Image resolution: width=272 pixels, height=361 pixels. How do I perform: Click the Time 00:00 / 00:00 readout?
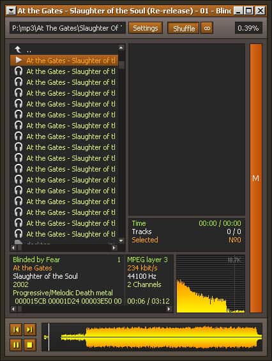point(186,223)
